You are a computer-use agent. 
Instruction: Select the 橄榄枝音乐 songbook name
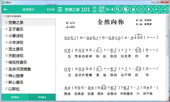pyautogui.click(x=18, y=62)
